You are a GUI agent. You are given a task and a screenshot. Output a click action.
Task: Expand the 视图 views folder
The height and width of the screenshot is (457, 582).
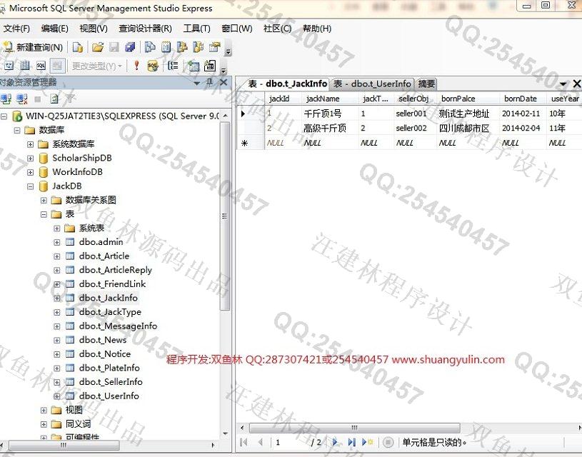point(44,410)
